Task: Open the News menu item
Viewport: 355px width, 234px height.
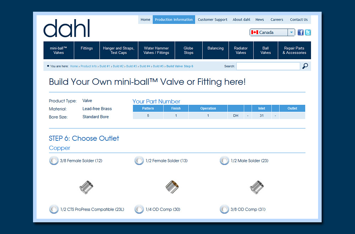Action: coord(260,19)
